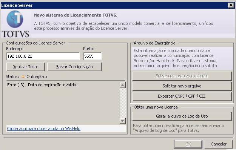The image size is (236, 150).
Task: Click the OK button
Action: (188, 144)
